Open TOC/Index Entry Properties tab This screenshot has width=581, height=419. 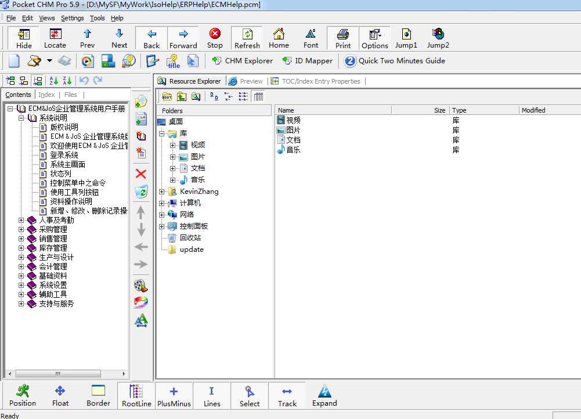[x=316, y=81]
